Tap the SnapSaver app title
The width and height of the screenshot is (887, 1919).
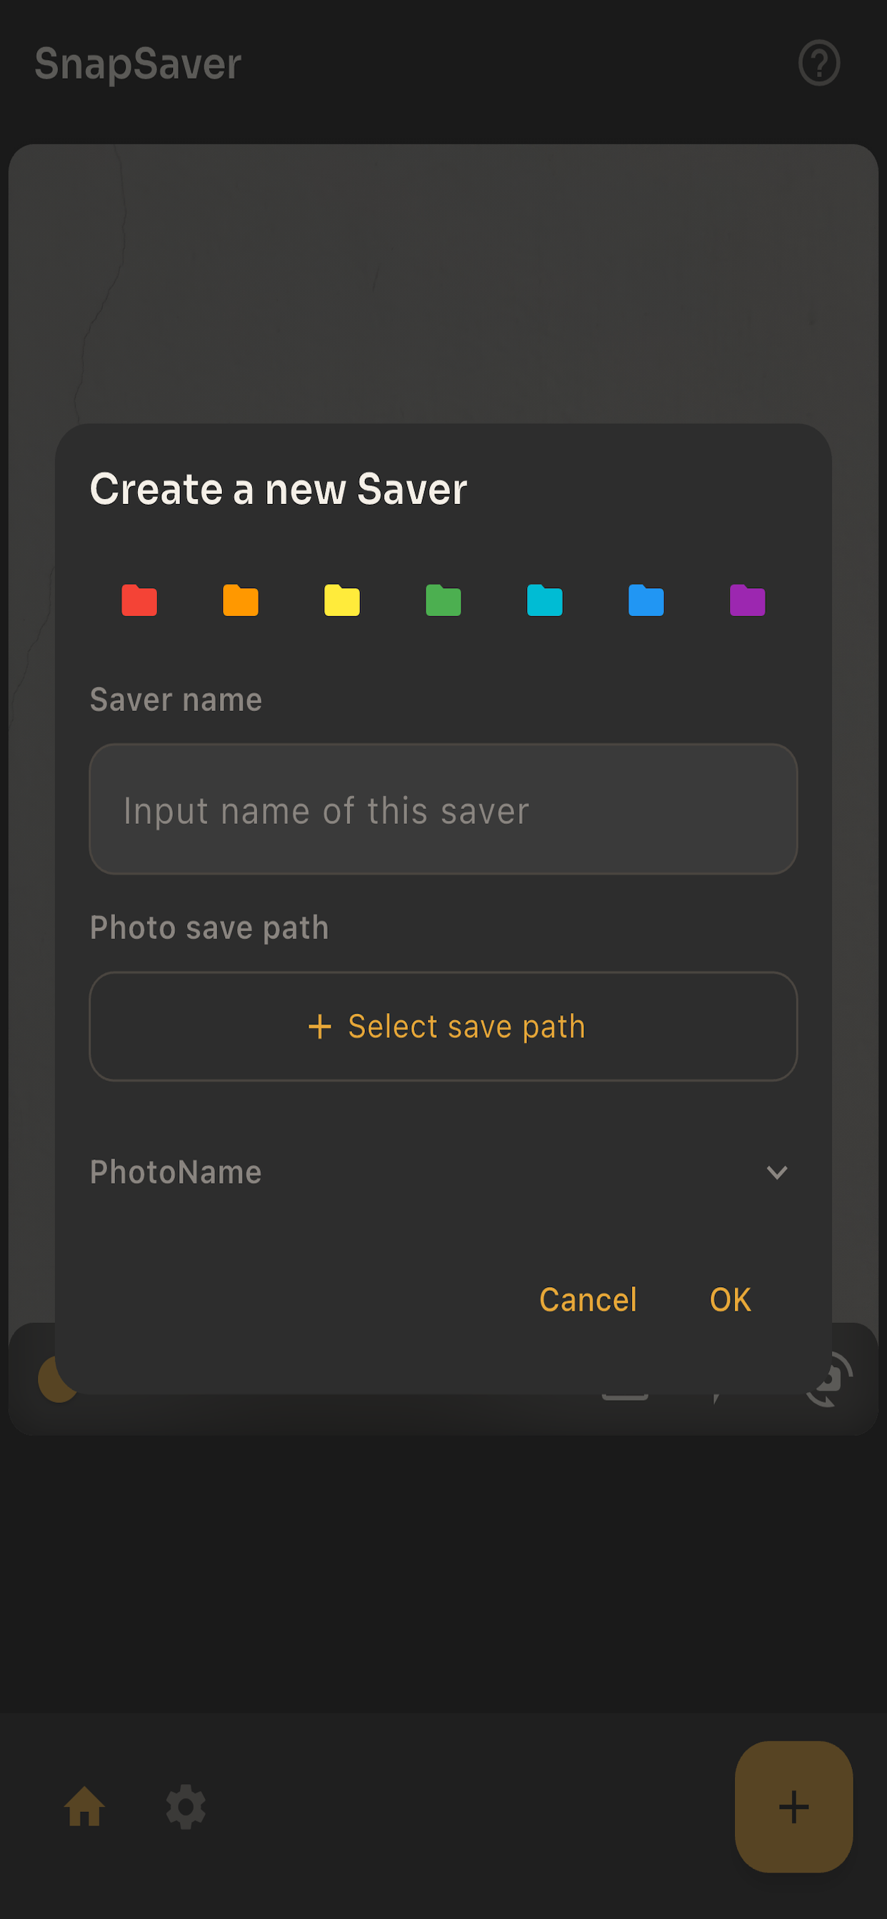point(138,64)
